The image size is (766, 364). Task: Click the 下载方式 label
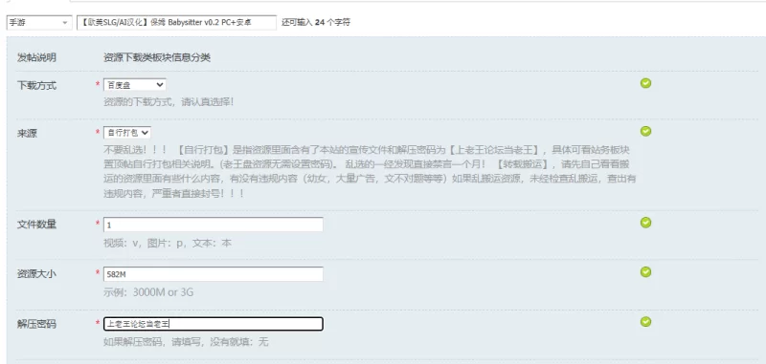pos(36,86)
